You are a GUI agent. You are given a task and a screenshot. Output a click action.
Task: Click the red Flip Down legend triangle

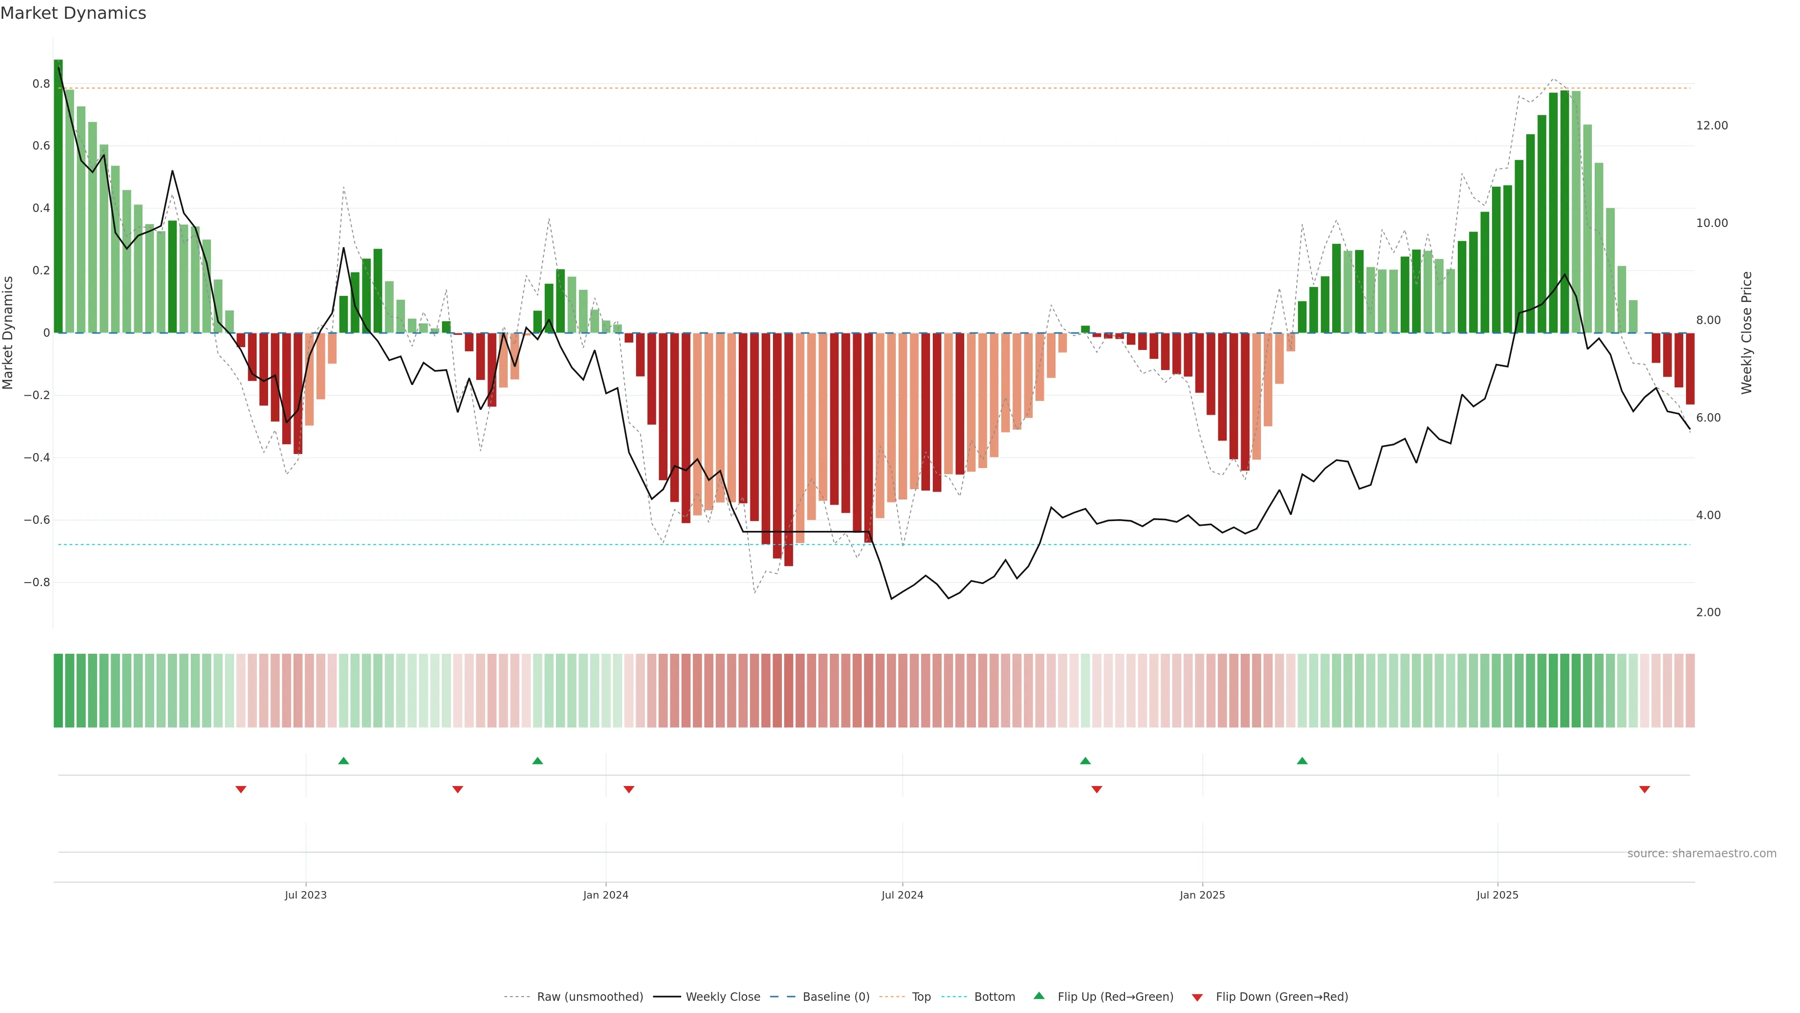click(x=1197, y=997)
